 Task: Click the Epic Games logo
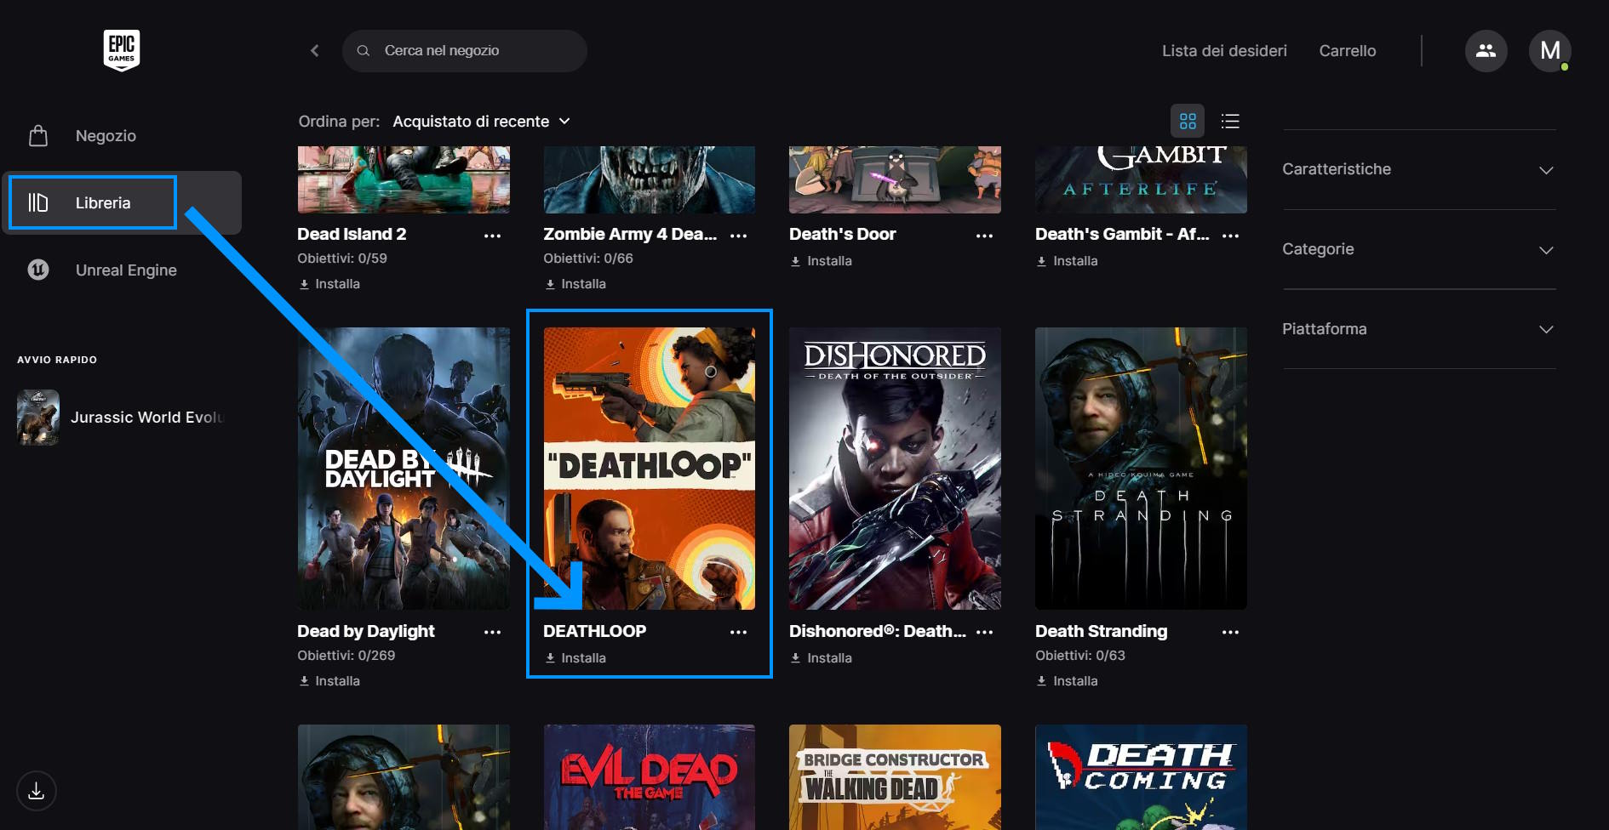(122, 50)
